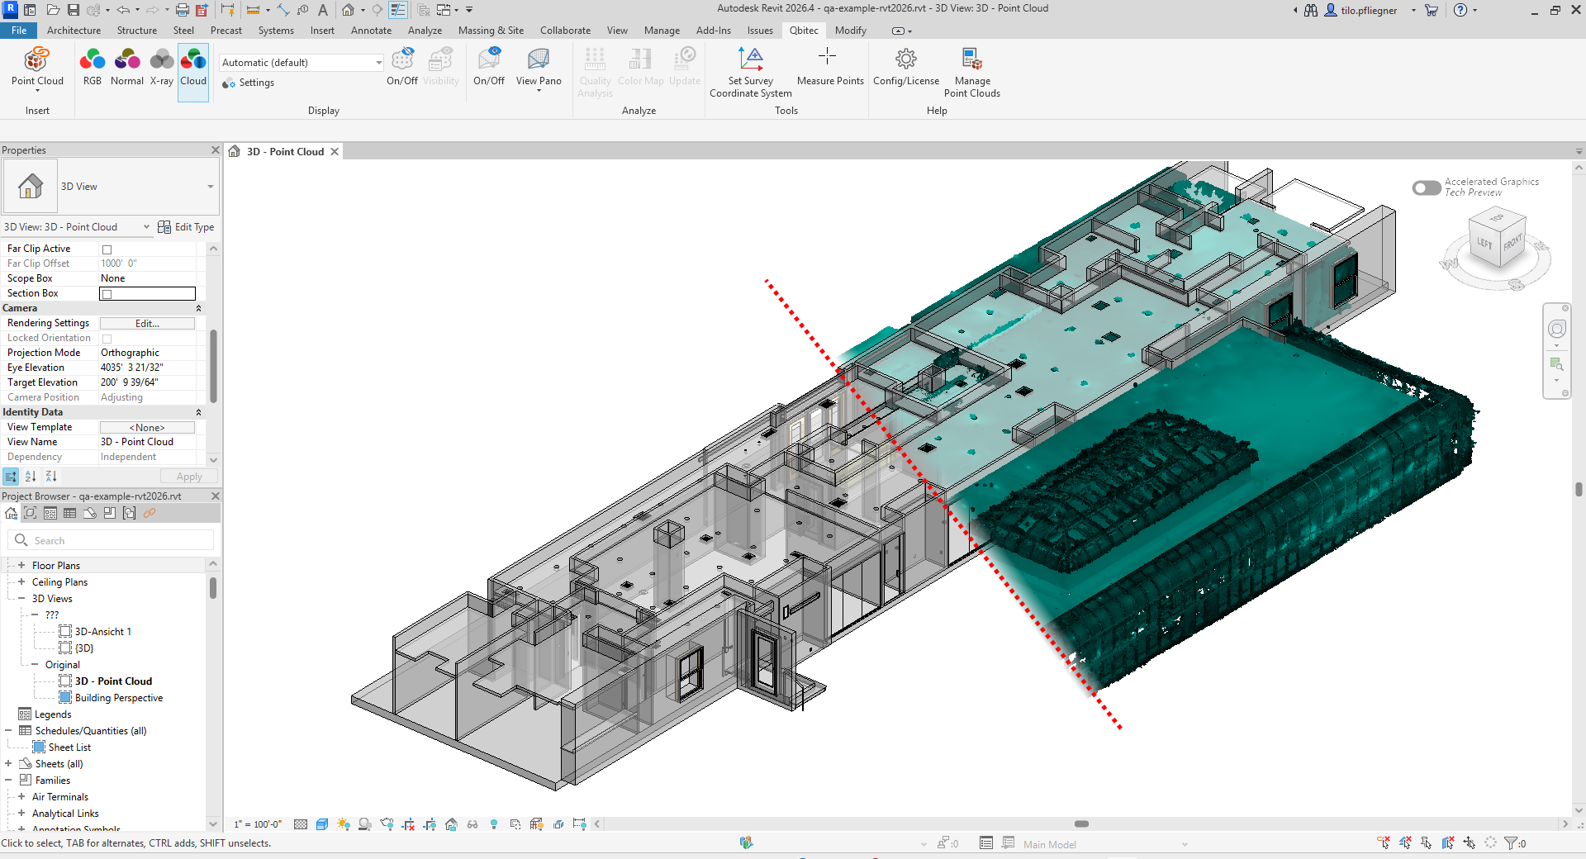The height and width of the screenshot is (859, 1586).
Task: Toggle point cloud On/Off next to Visibility
Action: [x=402, y=67]
